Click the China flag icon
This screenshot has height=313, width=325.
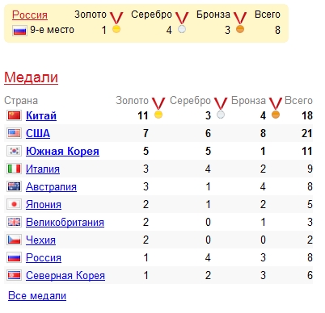pyautogui.click(x=14, y=115)
